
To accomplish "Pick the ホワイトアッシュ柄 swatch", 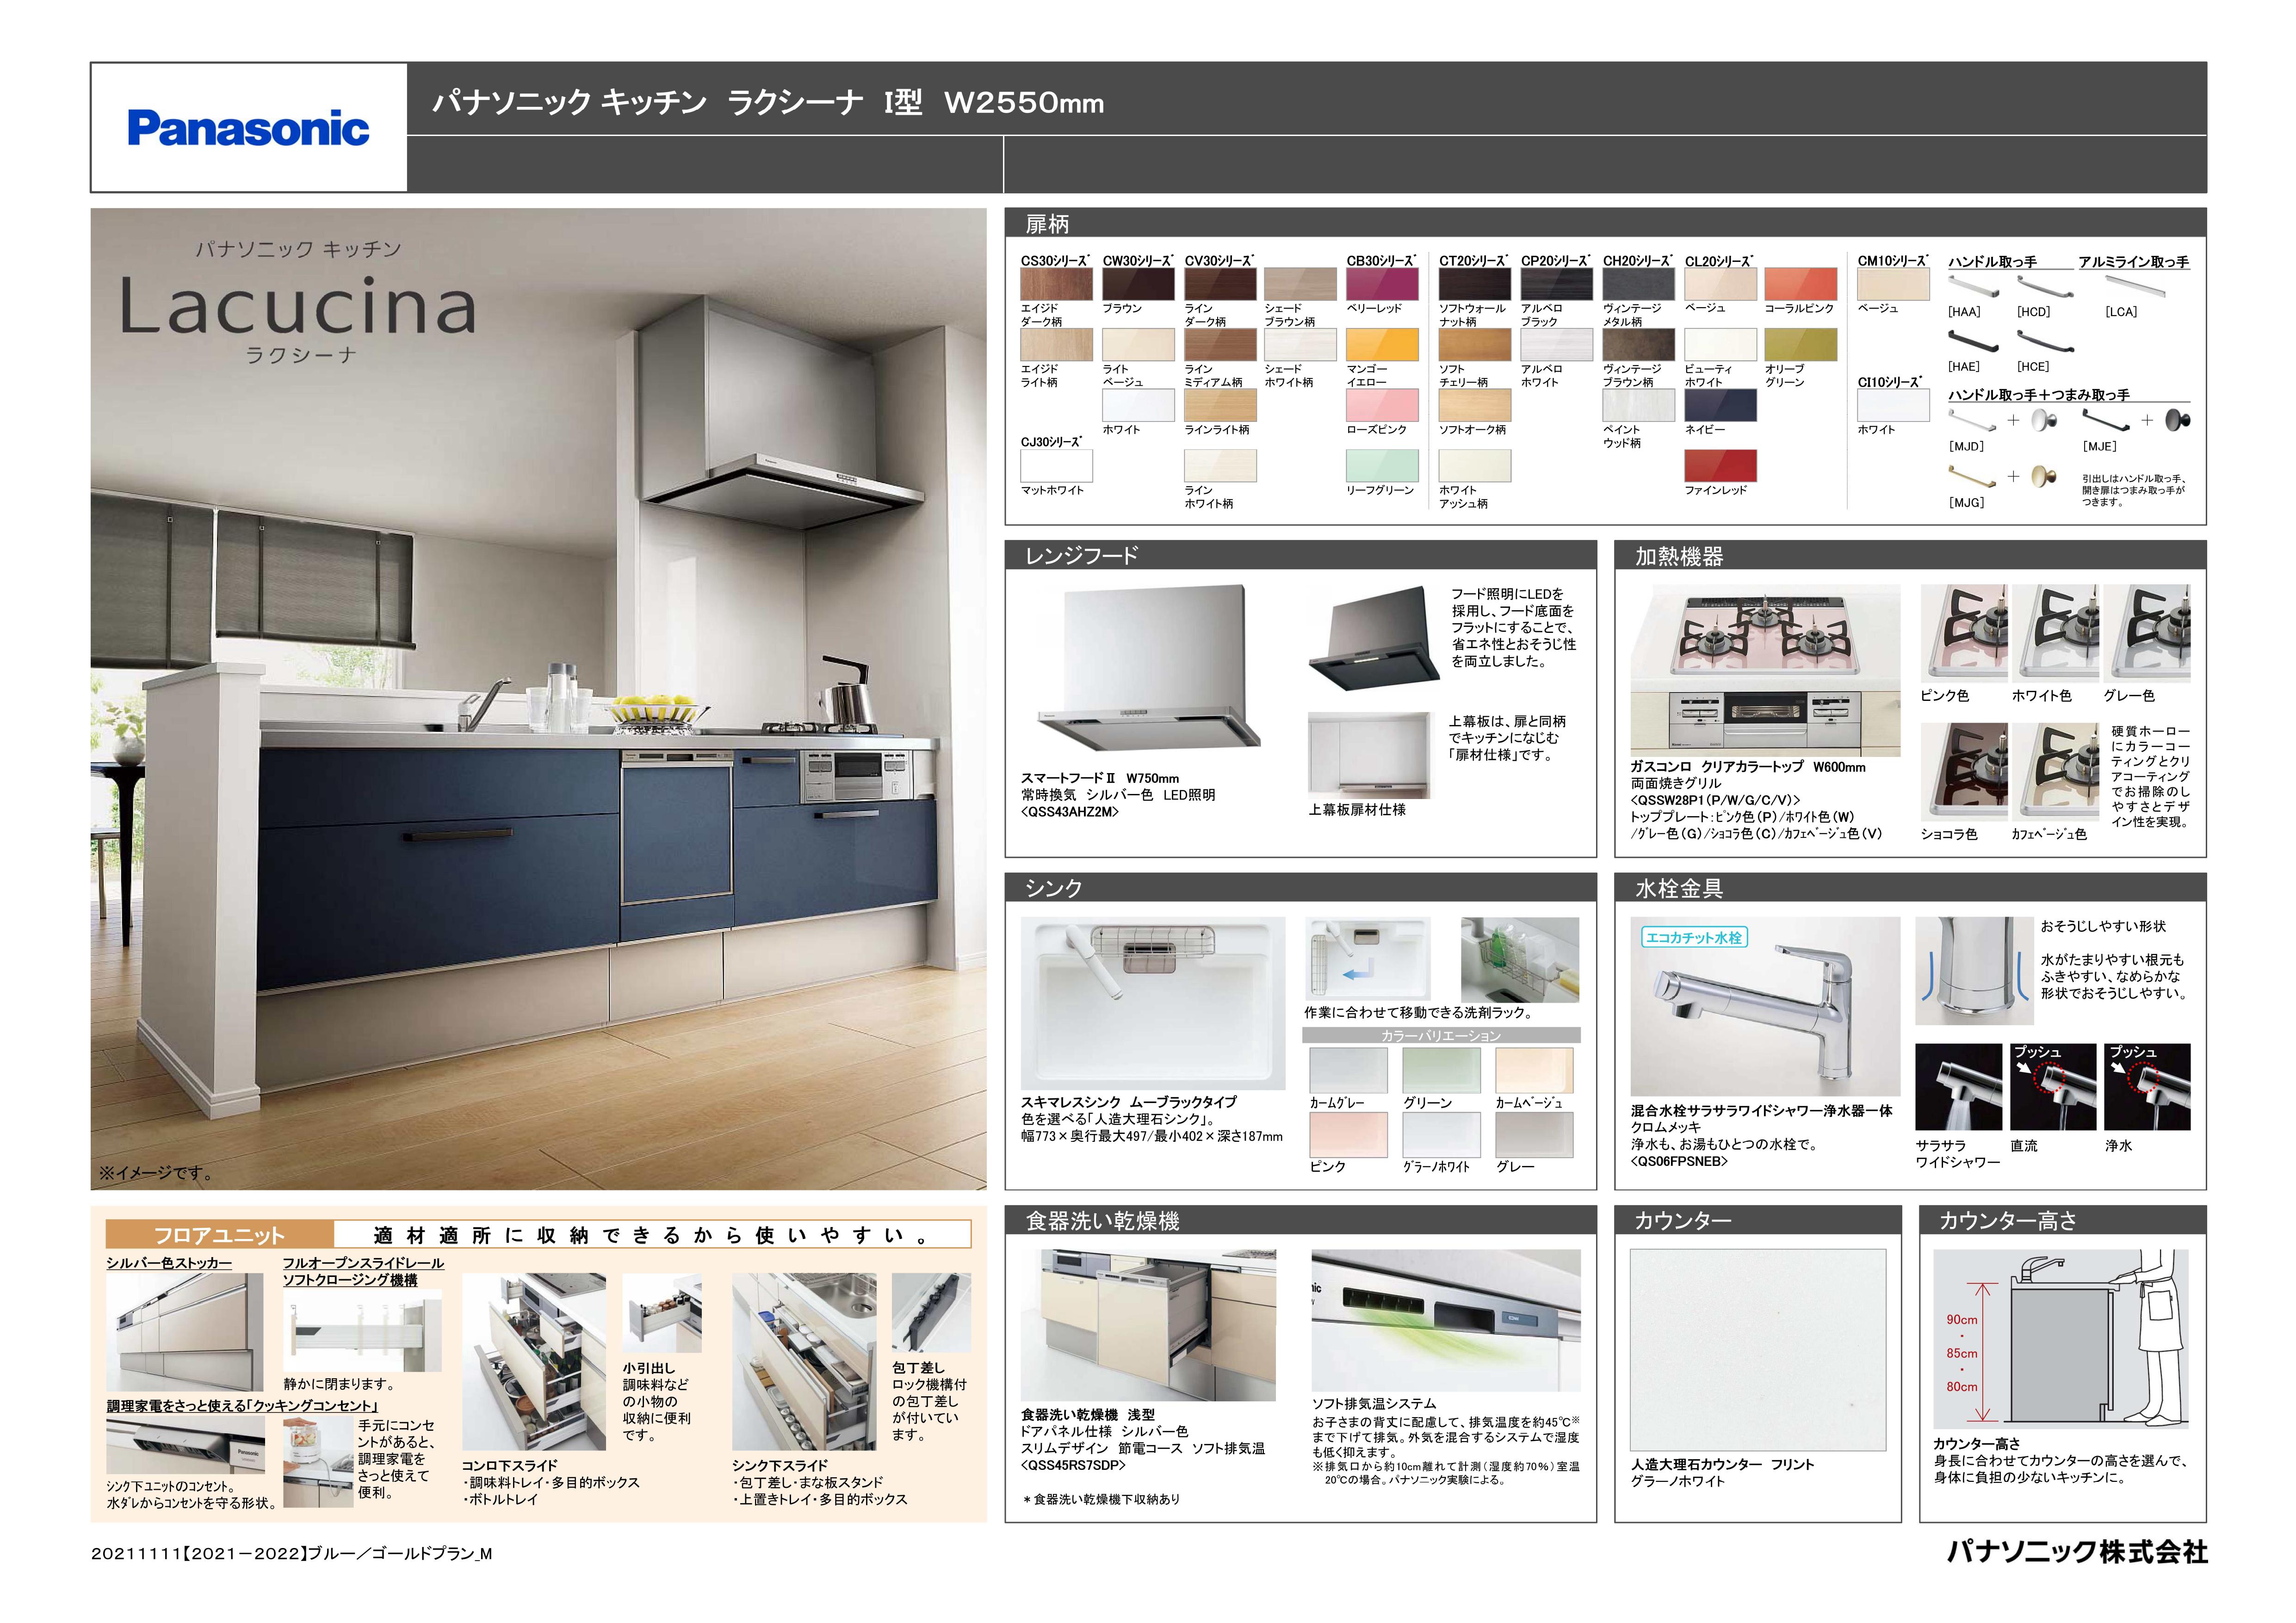I will (x=1475, y=466).
